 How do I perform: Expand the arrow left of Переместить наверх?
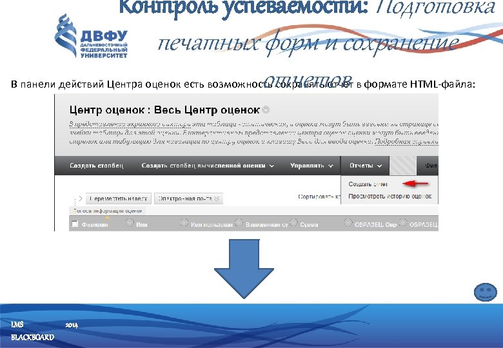(x=80, y=198)
